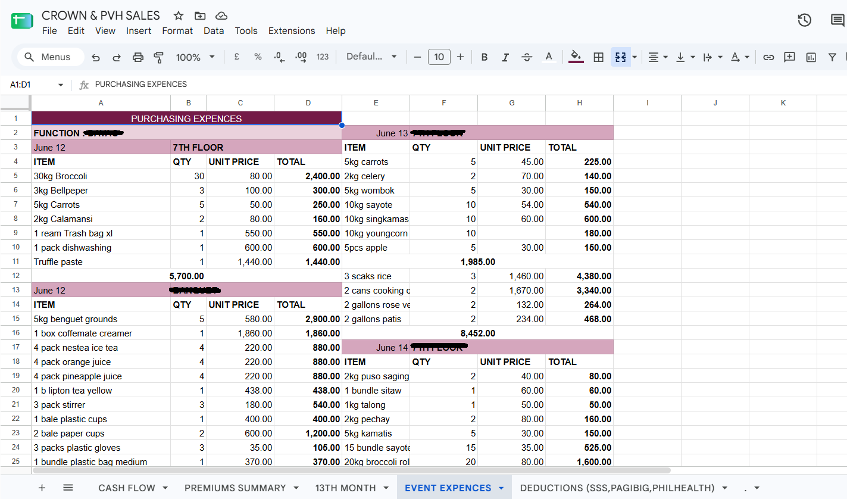The image size is (847, 499).
Task: Switch to the CASH FLOW sheet tab
Action: tap(127, 488)
